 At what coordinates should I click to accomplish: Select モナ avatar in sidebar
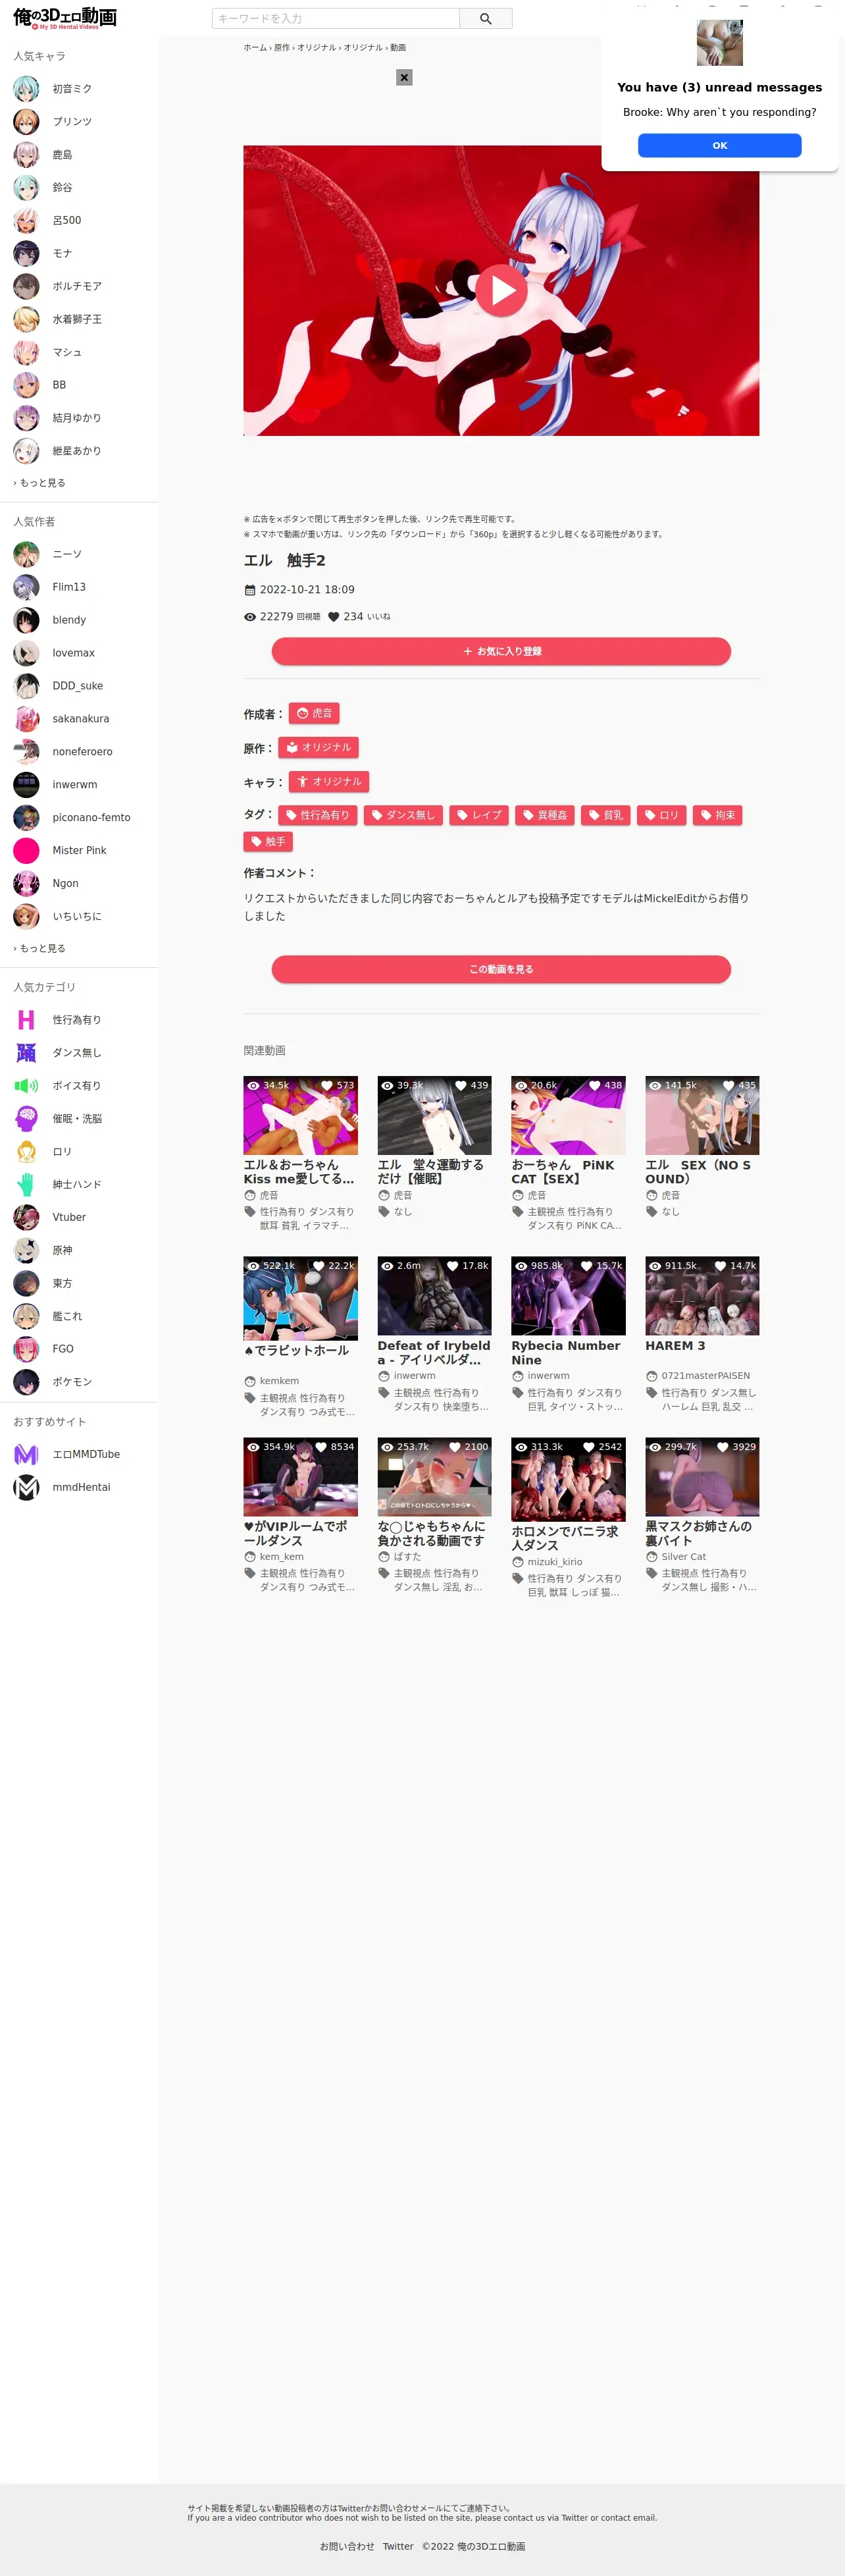pos(26,254)
